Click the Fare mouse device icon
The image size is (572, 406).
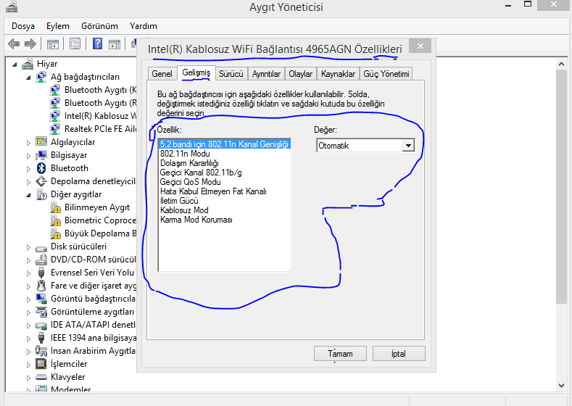click(x=41, y=286)
